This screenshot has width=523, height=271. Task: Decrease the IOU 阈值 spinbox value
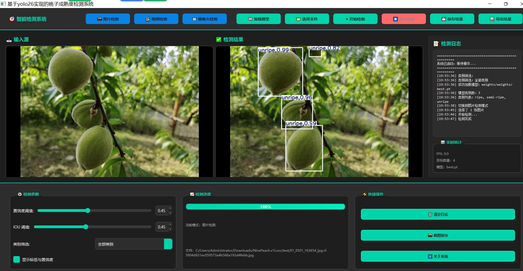click(x=170, y=229)
